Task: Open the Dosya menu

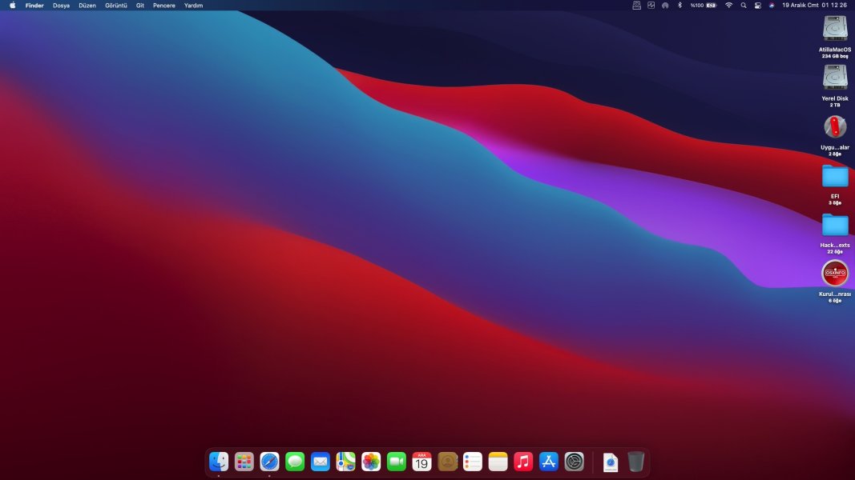Action: pos(61,6)
